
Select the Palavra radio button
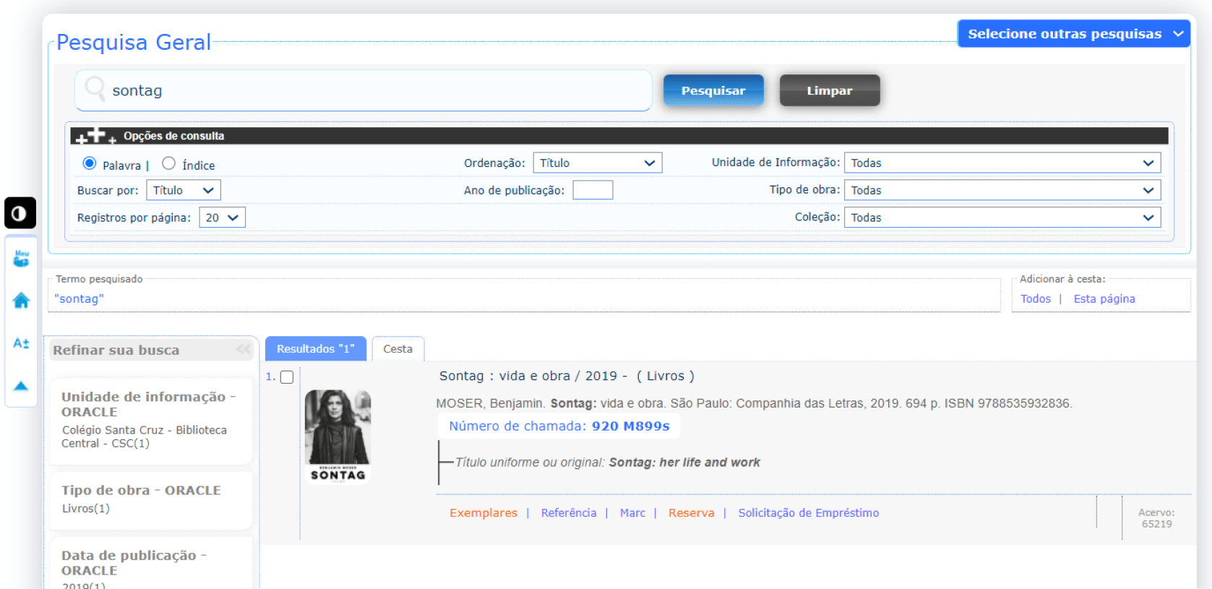click(x=90, y=163)
